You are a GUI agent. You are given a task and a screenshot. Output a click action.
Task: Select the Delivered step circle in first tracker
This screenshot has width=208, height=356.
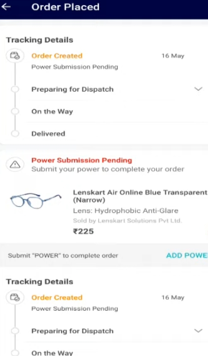tap(15, 133)
